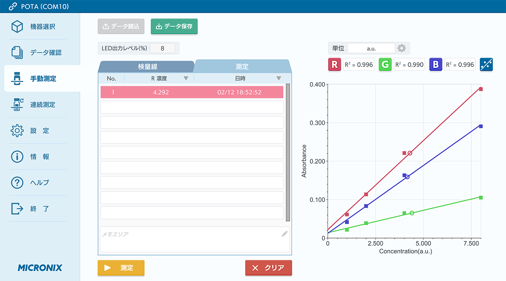This screenshot has width=506, height=281.
Task: Click the LED出力レベル value field
Action: coord(162,48)
